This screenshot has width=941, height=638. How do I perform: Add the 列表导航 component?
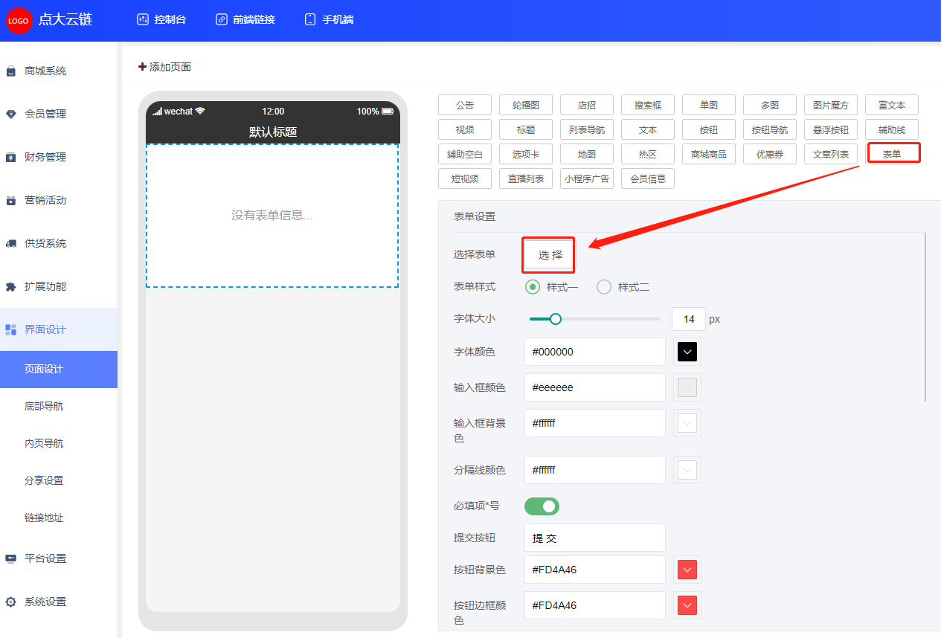[x=587, y=130]
